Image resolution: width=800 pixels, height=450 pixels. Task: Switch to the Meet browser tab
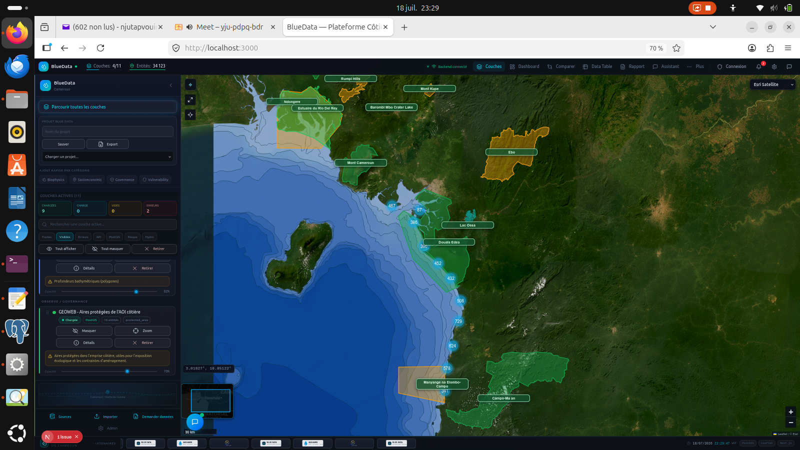click(x=225, y=27)
